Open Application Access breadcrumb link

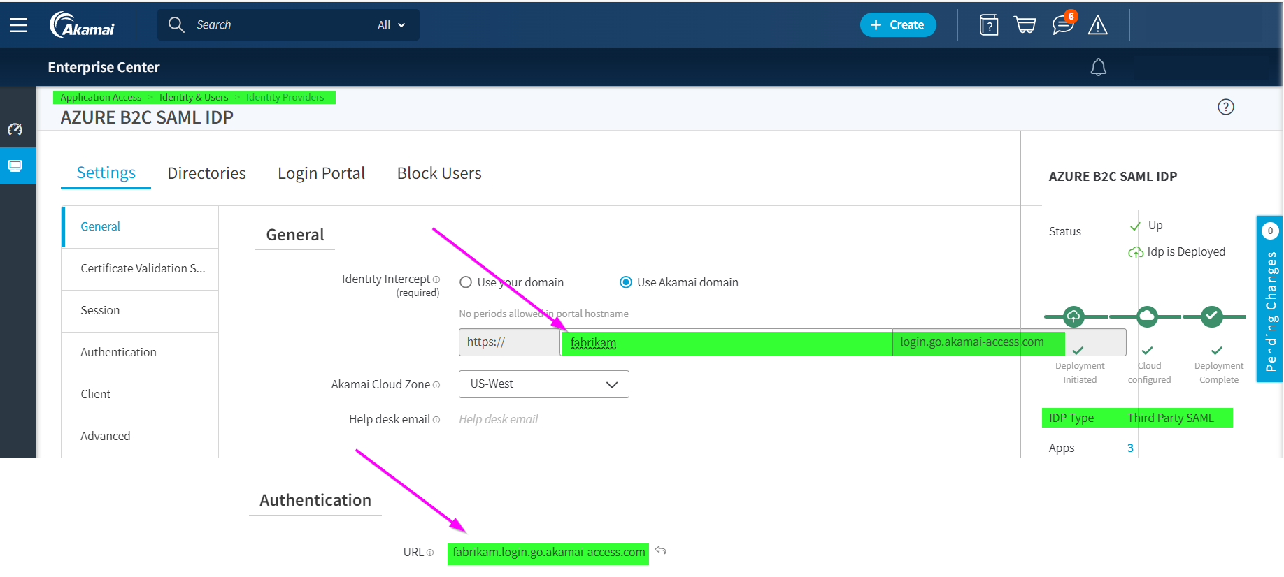click(101, 97)
